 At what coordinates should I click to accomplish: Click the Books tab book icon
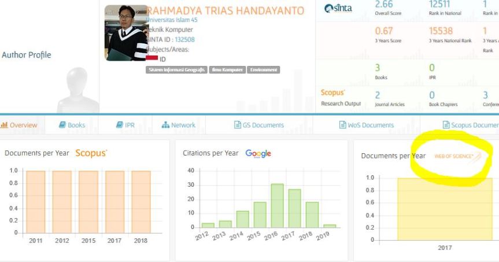(62, 125)
